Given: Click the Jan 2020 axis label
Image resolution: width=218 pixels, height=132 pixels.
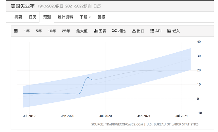Looking at the screenshot, I should click(x=68, y=116).
